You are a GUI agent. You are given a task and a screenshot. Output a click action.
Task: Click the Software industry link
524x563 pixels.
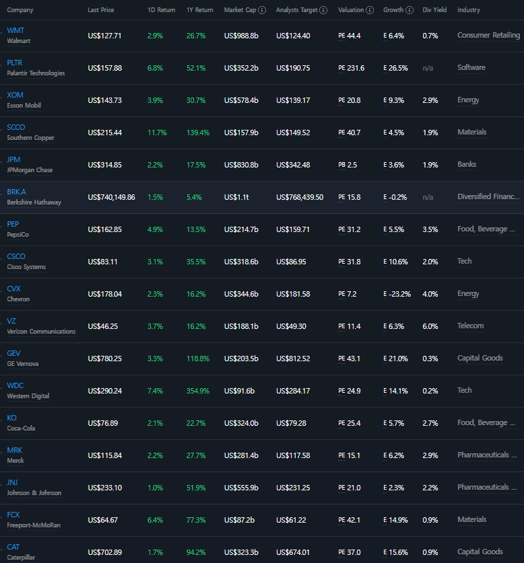[471, 68]
